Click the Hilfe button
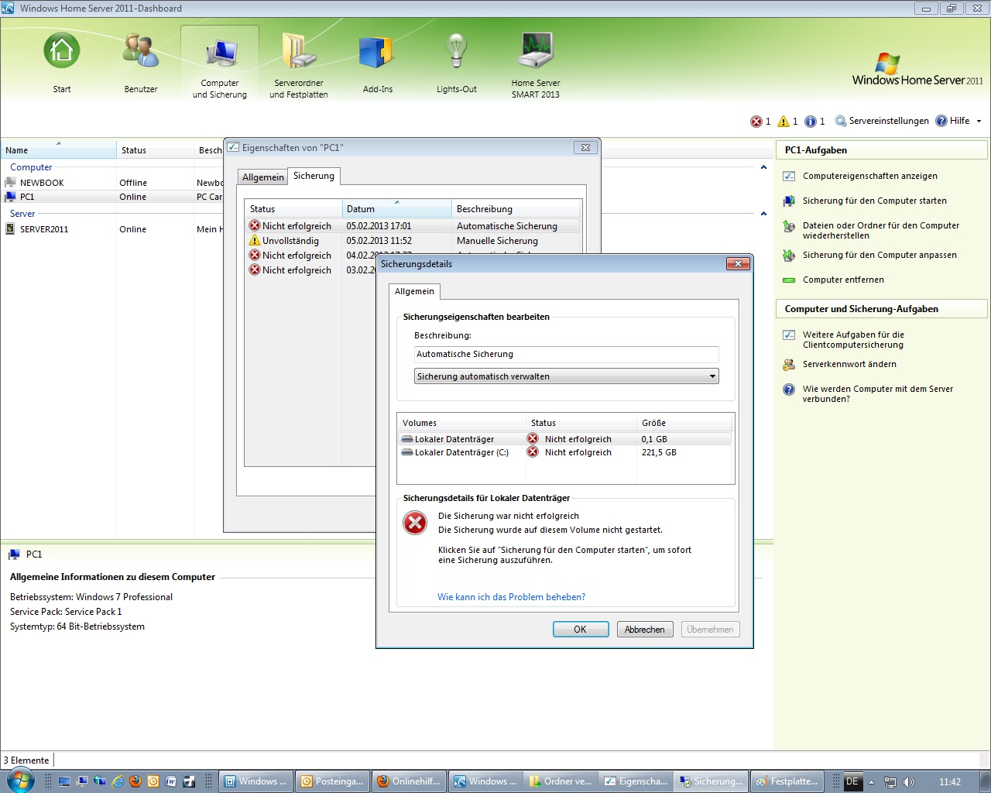Image resolution: width=991 pixels, height=793 pixels. coord(952,121)
